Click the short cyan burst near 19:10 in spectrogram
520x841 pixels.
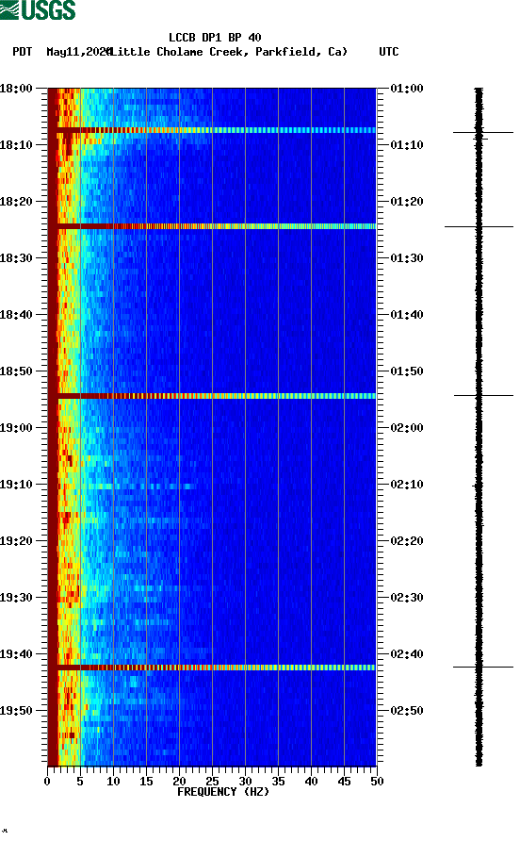[141, 486]
